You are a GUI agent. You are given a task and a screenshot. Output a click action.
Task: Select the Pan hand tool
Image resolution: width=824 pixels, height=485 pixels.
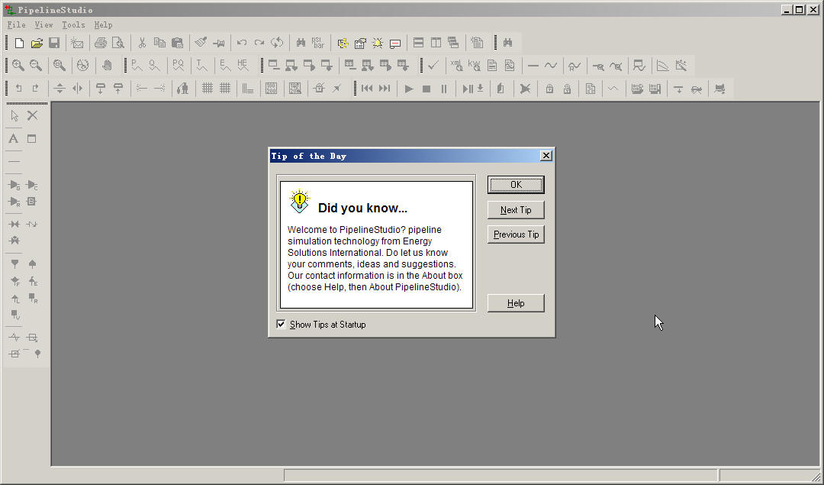pyautogui.click(x=107, y=65)
